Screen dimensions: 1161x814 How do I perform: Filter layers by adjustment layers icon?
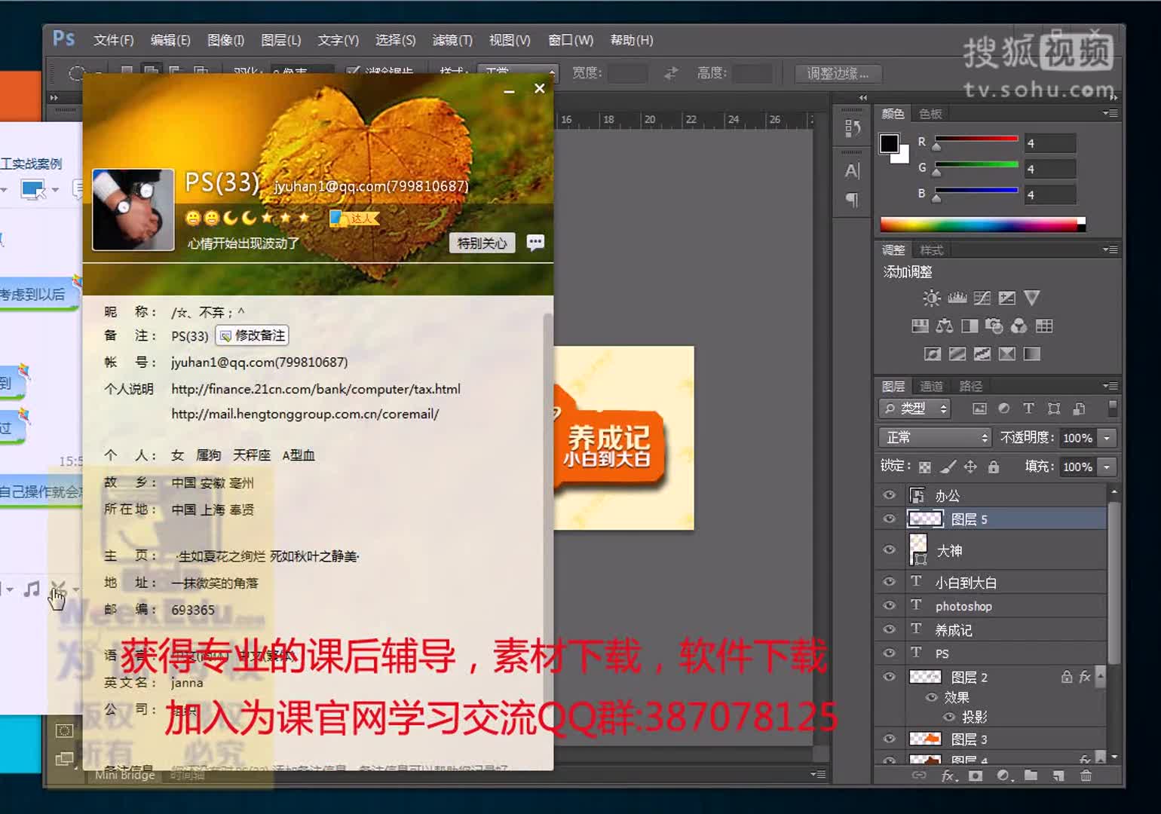tap(1004, 409)
